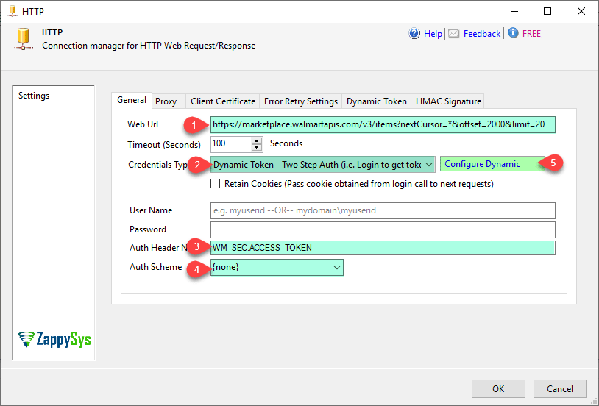Go to Error Retry Settings tab

pos(301,101)
